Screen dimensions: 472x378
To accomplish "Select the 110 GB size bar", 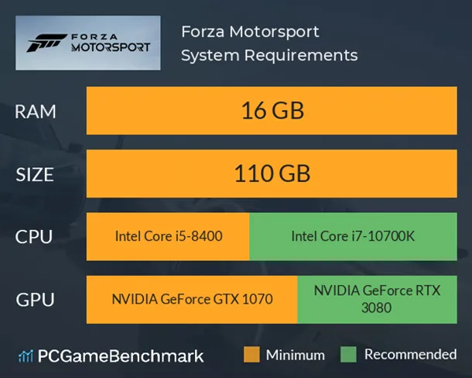I will (270, 174).
